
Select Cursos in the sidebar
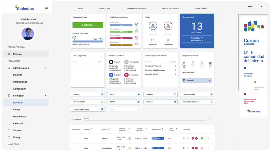point(17,110)
